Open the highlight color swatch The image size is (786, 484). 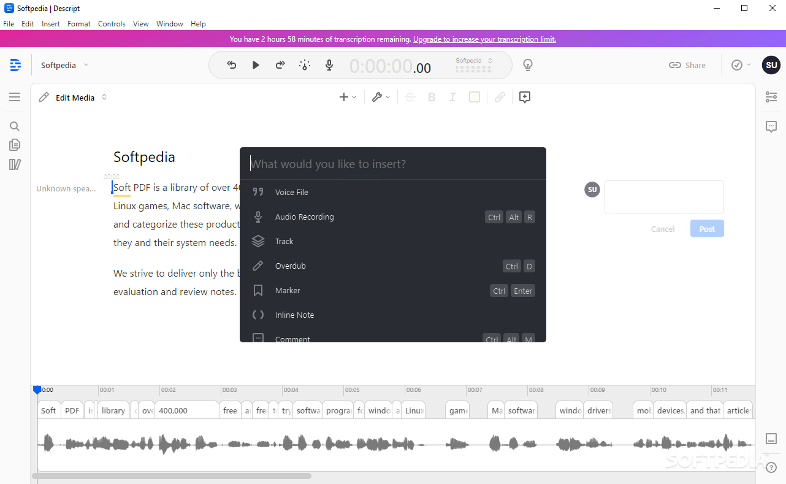point(475,97)
